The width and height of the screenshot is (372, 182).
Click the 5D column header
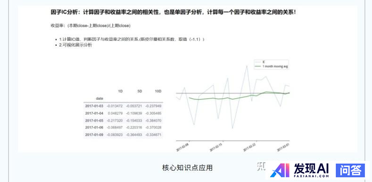[140, 91]
